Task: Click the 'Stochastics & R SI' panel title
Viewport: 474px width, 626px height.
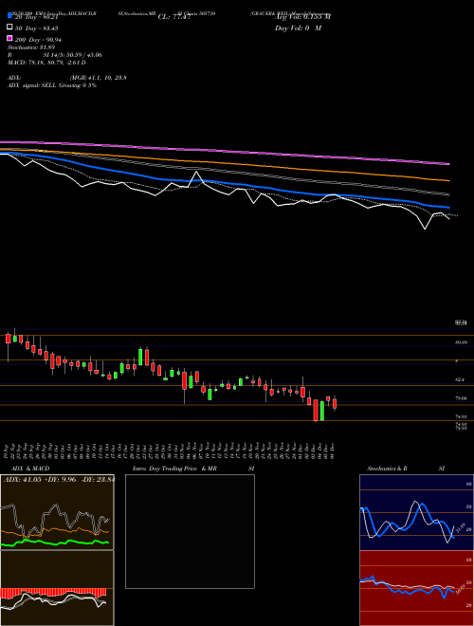Action: pyautogui.click(x=406, y=469)
